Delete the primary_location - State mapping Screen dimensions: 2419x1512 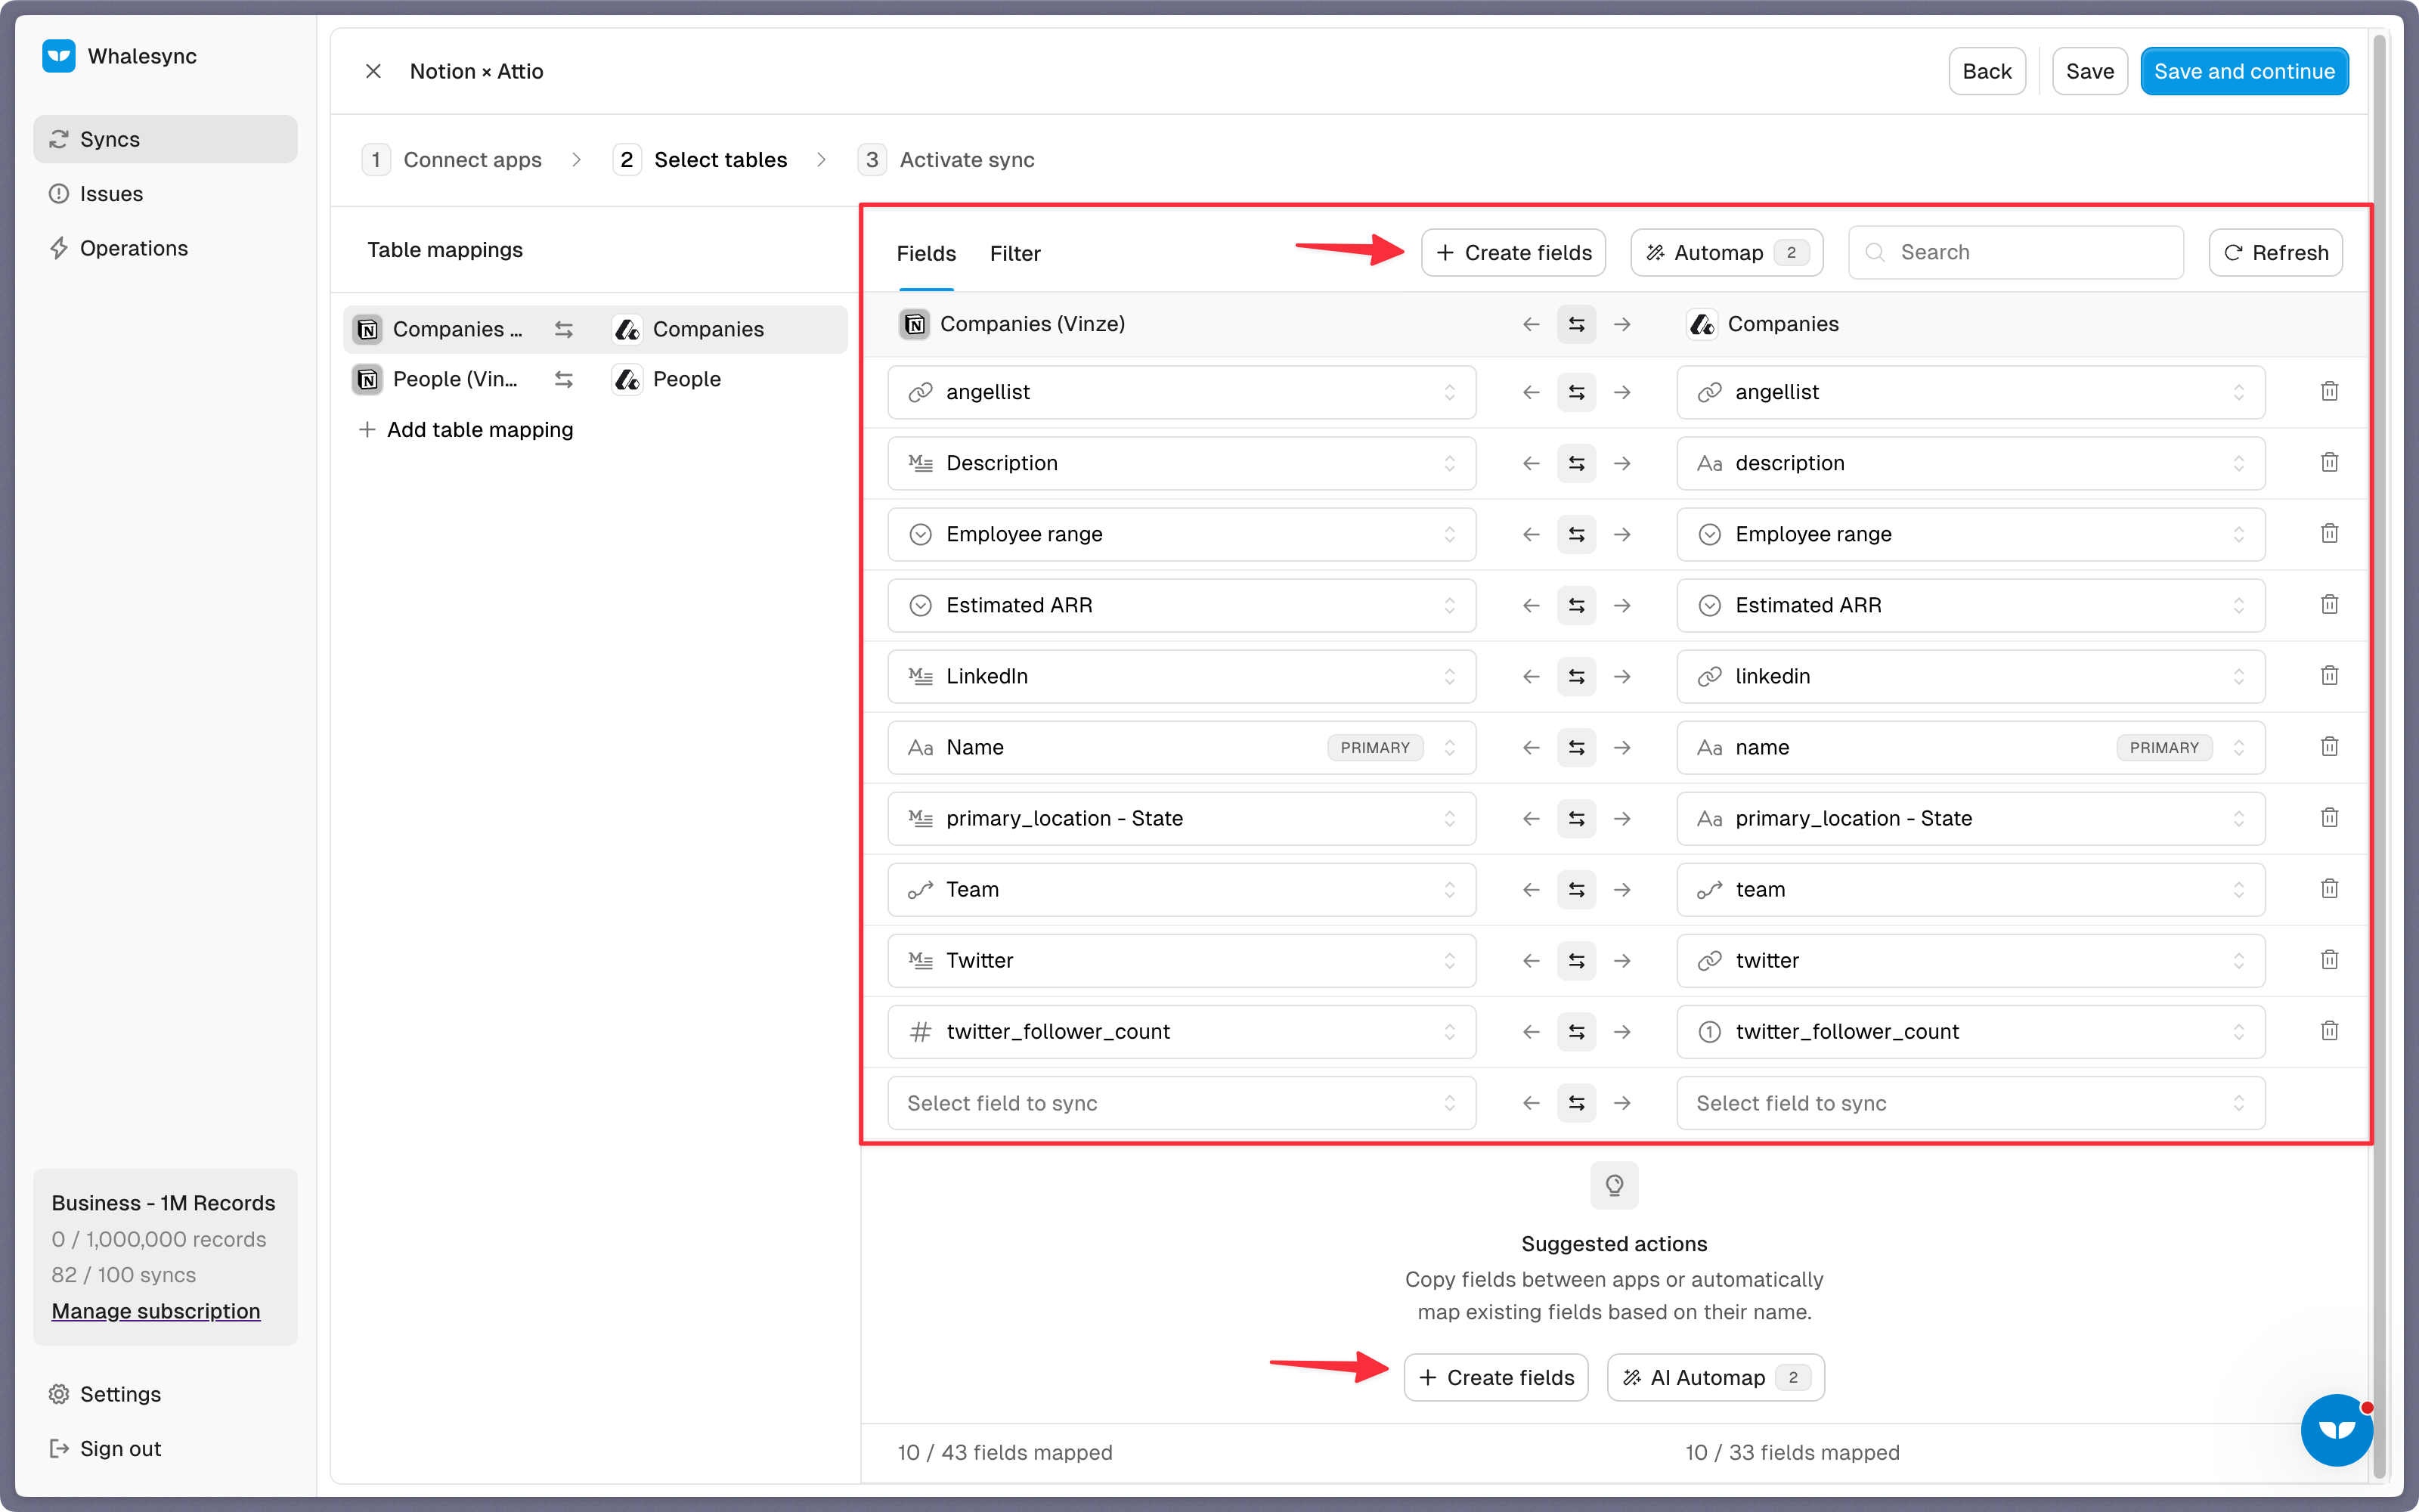point(2329,817)
